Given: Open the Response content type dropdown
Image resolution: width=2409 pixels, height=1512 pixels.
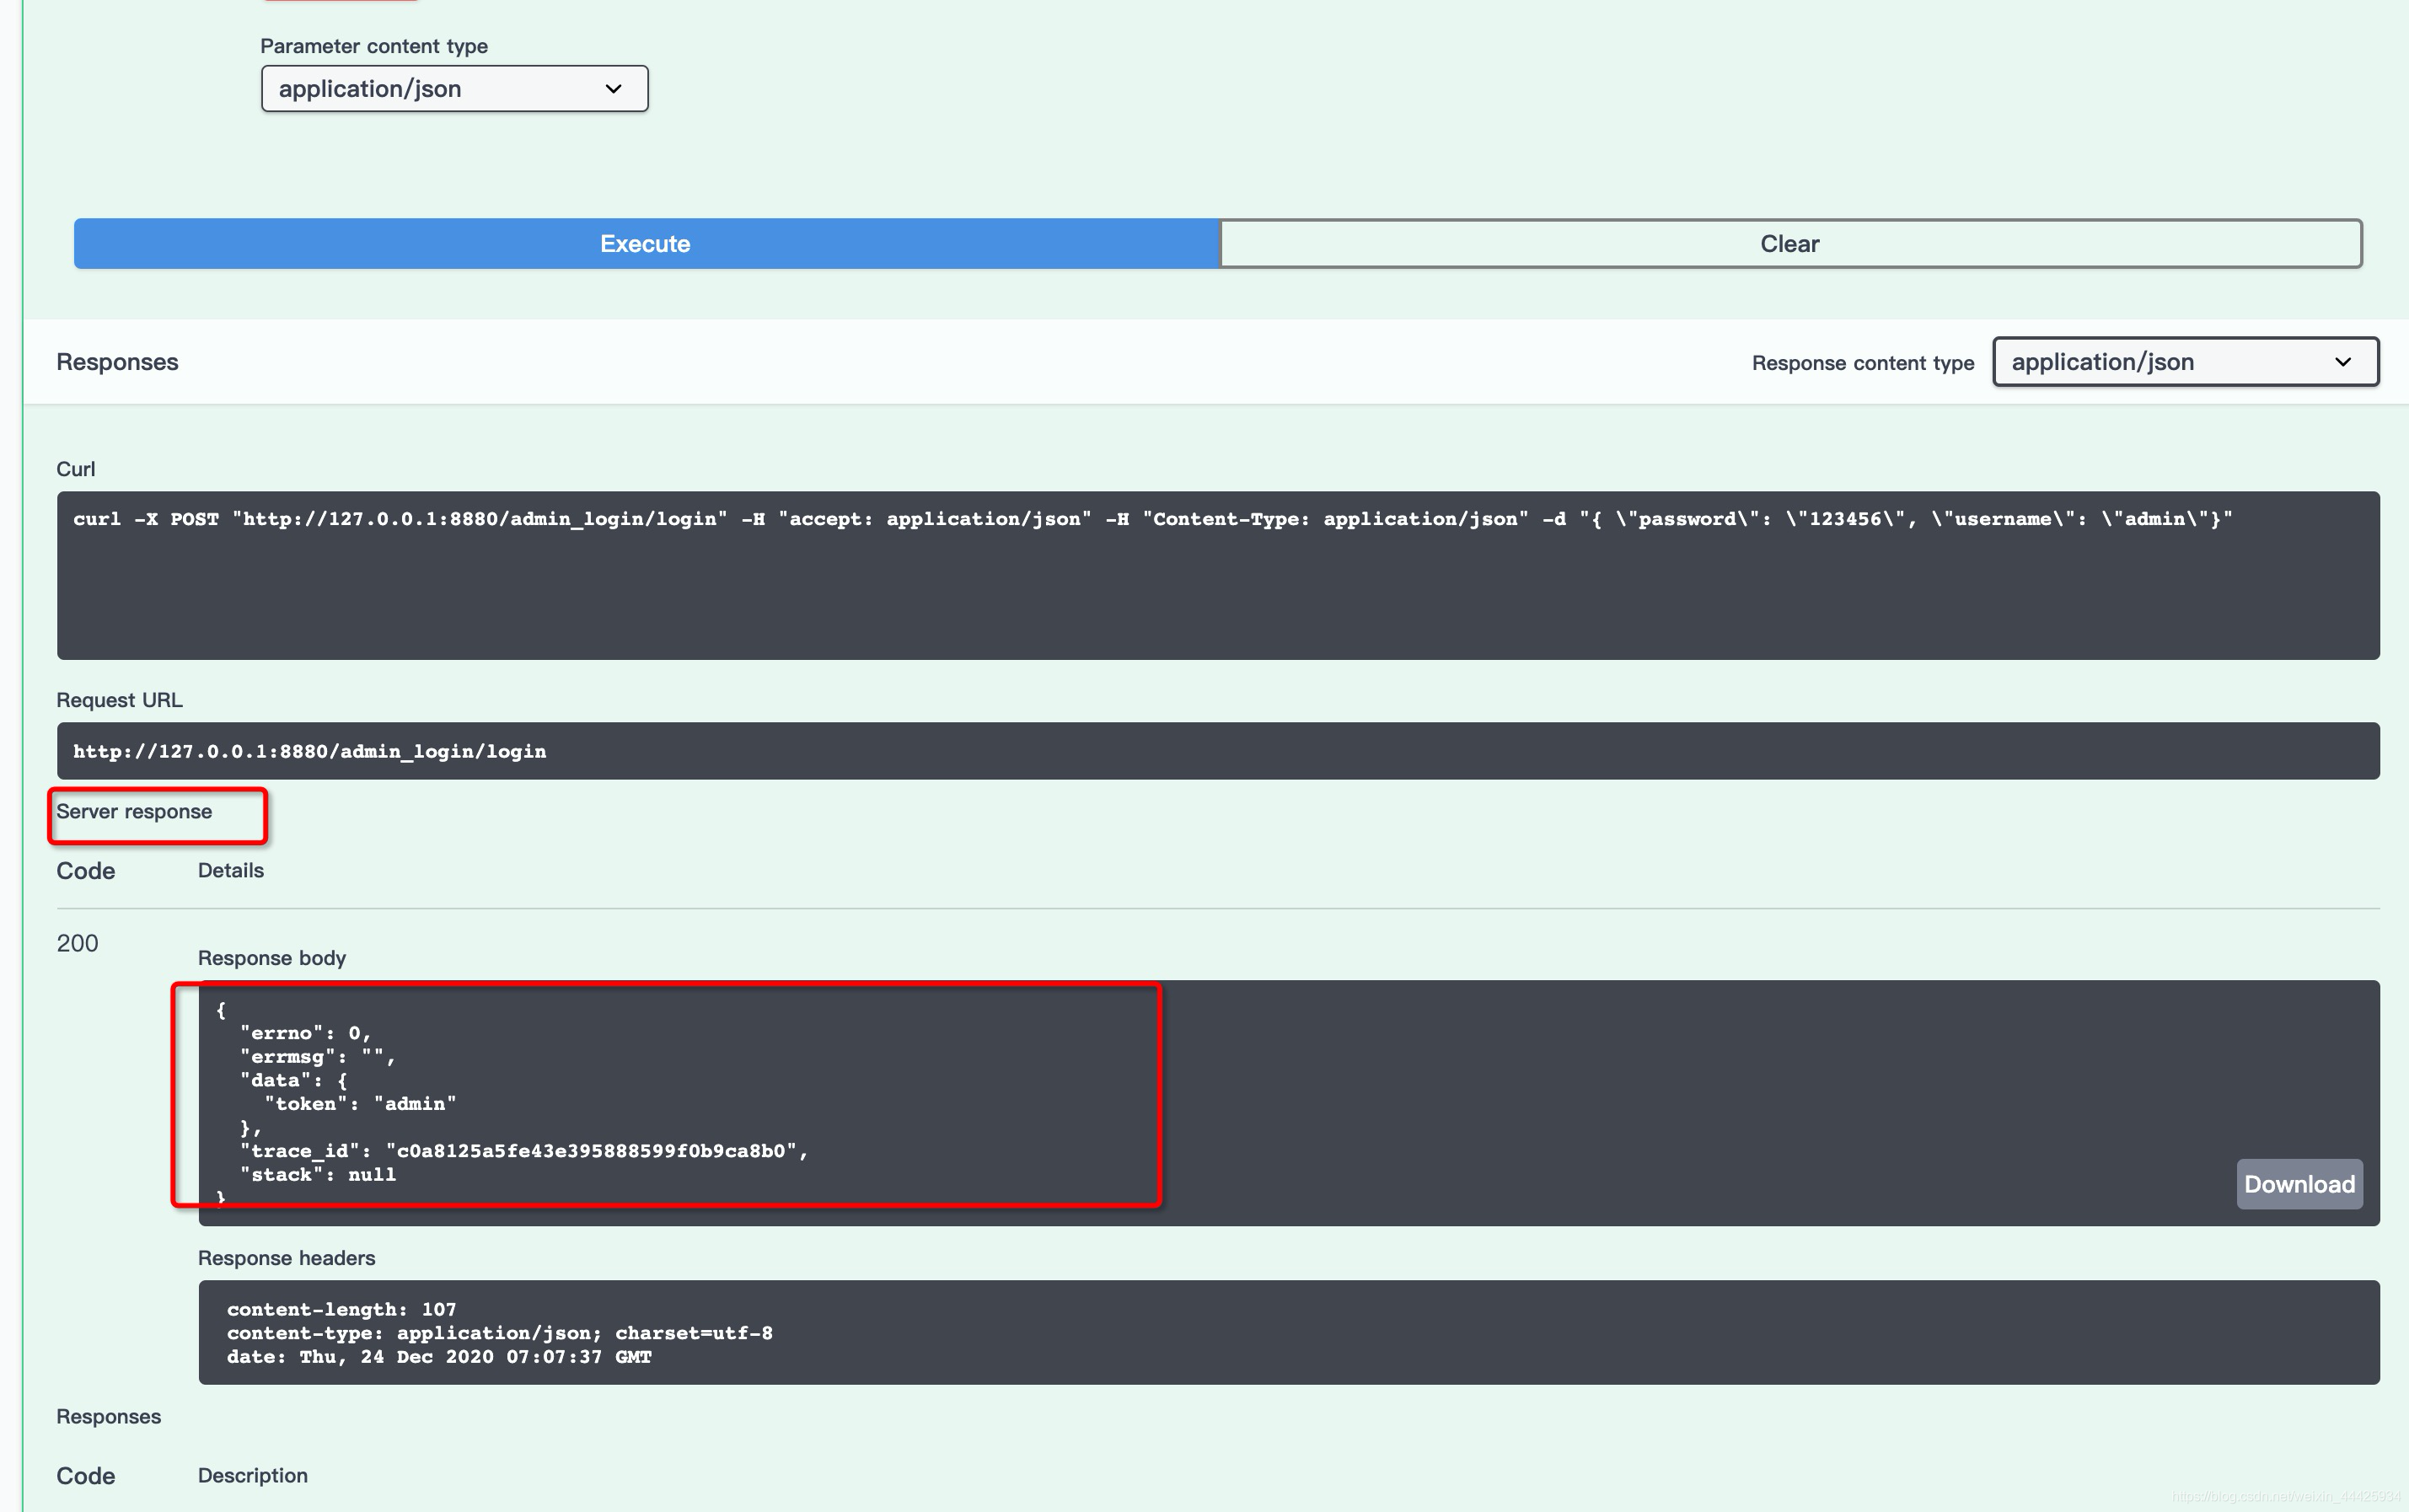Looking at the screenshot, I should click(x=2185, y=362).
